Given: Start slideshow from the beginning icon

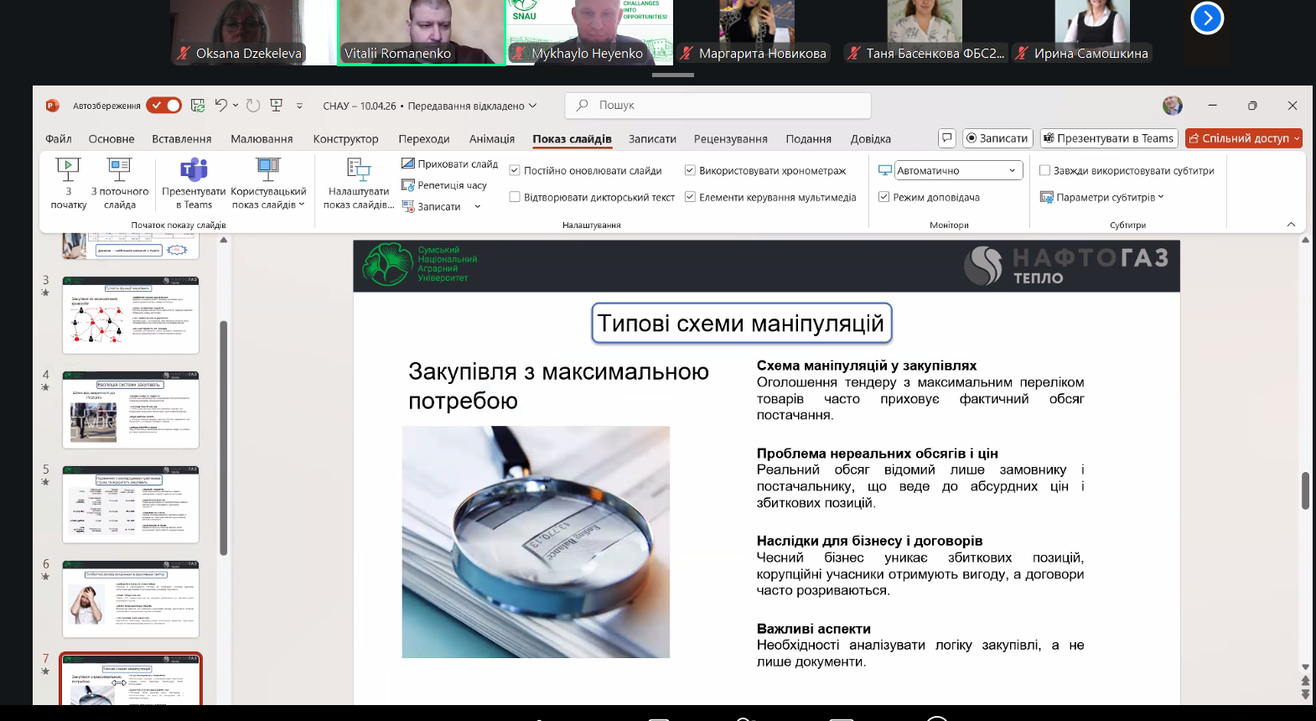Looking at the screenshot, I should [x=68, y=171].
